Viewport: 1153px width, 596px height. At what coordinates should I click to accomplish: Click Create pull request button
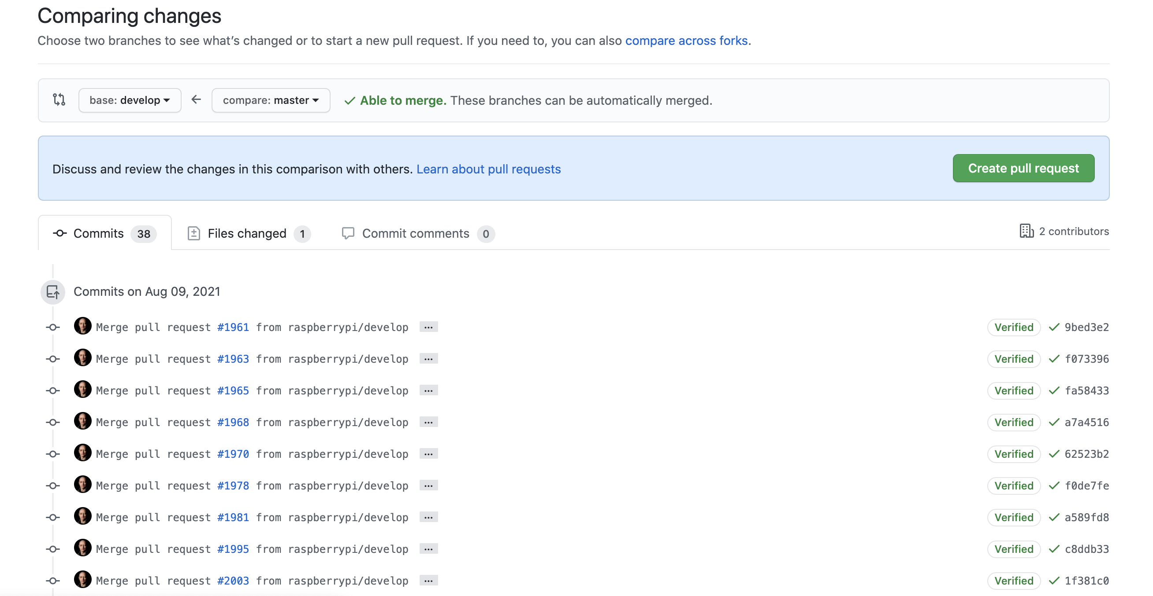click(x=1023, y=168)
